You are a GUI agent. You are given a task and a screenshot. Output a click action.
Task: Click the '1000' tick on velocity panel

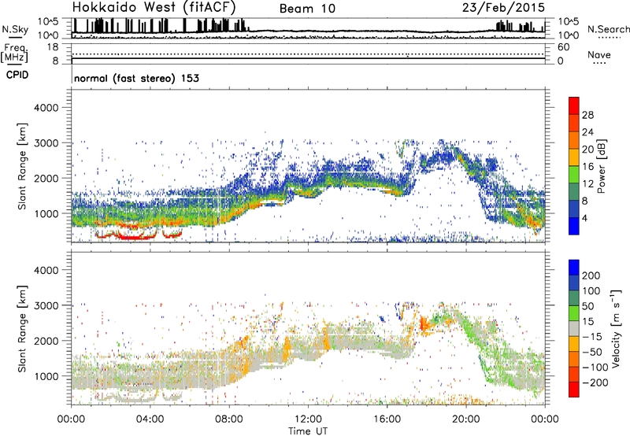[46, 376]
